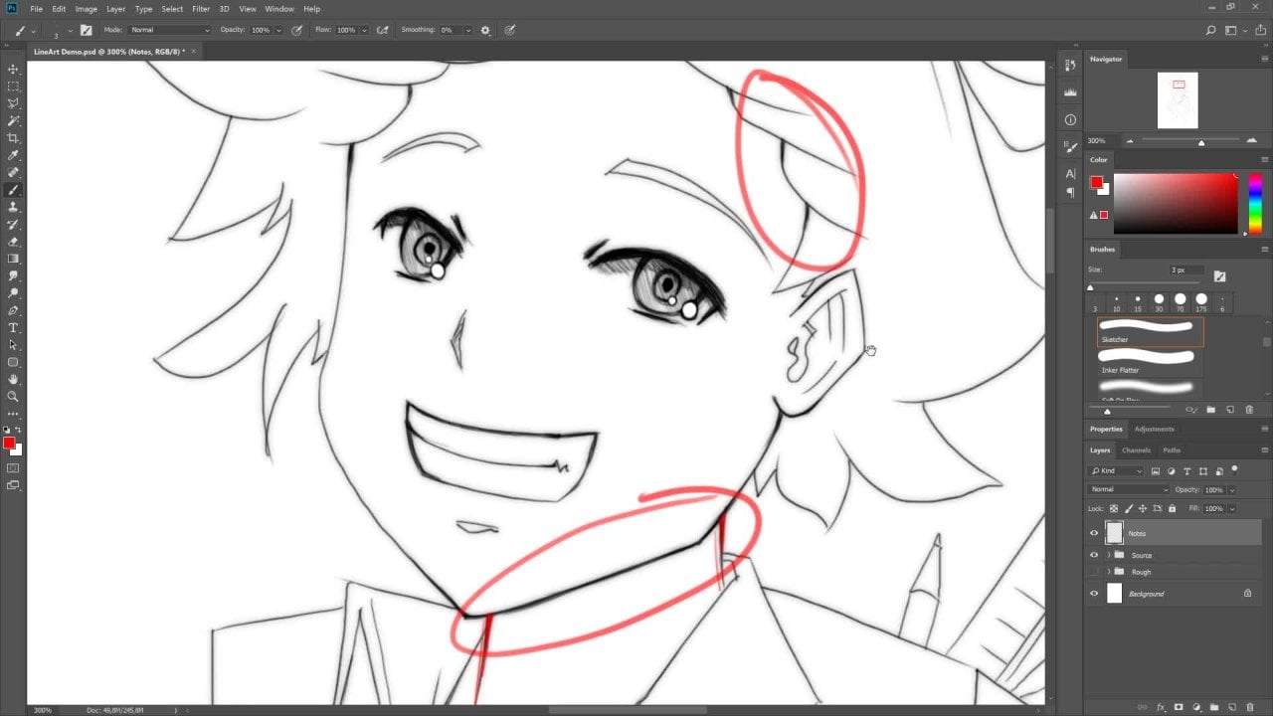Select the Move tool

(14, 69)
